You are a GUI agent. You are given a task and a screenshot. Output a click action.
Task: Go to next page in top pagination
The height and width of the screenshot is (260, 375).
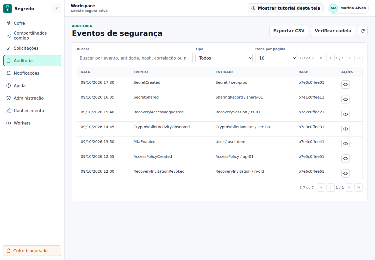coord(349,58)
